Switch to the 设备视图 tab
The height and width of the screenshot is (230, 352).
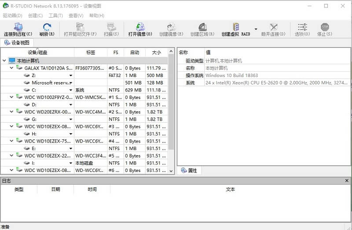click(x=17, y=43)
